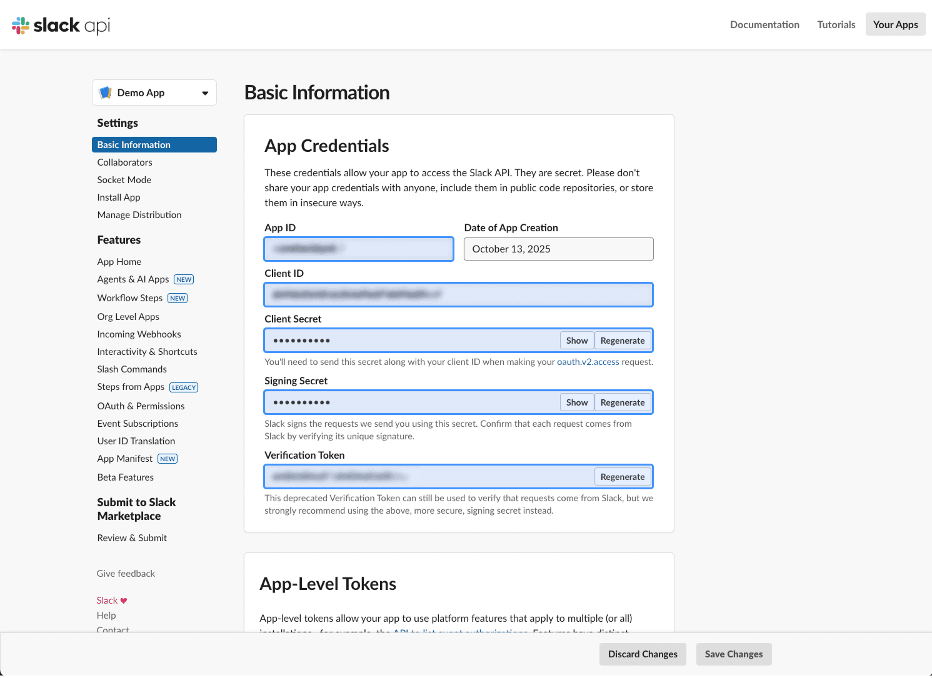Open Interactivity & Shortcuts
This screenshot has width=932, height=678.
coord(147,351)
